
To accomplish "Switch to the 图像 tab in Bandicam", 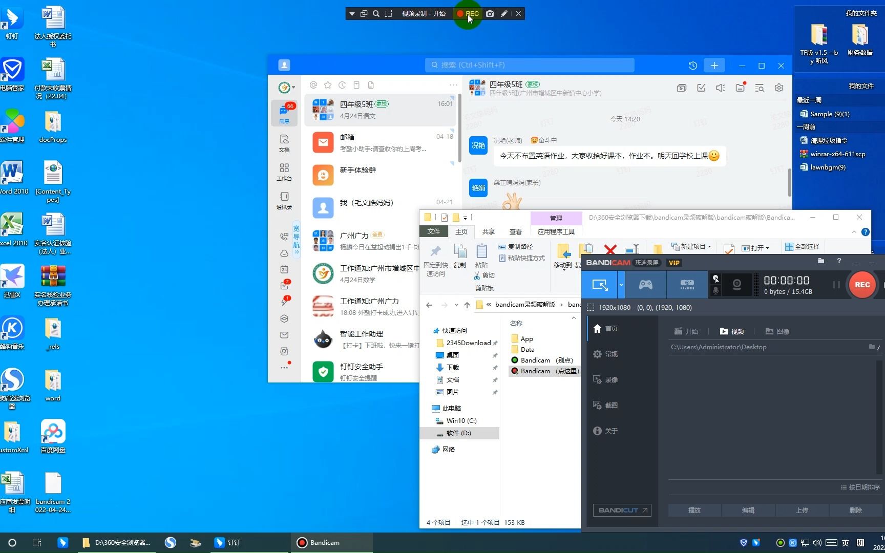I will 777,331.
